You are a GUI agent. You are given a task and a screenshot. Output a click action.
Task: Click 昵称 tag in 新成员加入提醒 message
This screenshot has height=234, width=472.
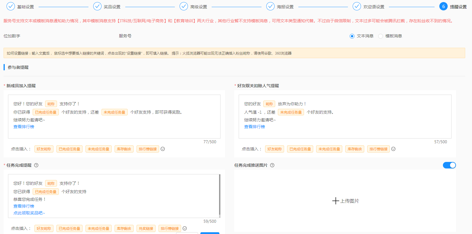(51, 104)
